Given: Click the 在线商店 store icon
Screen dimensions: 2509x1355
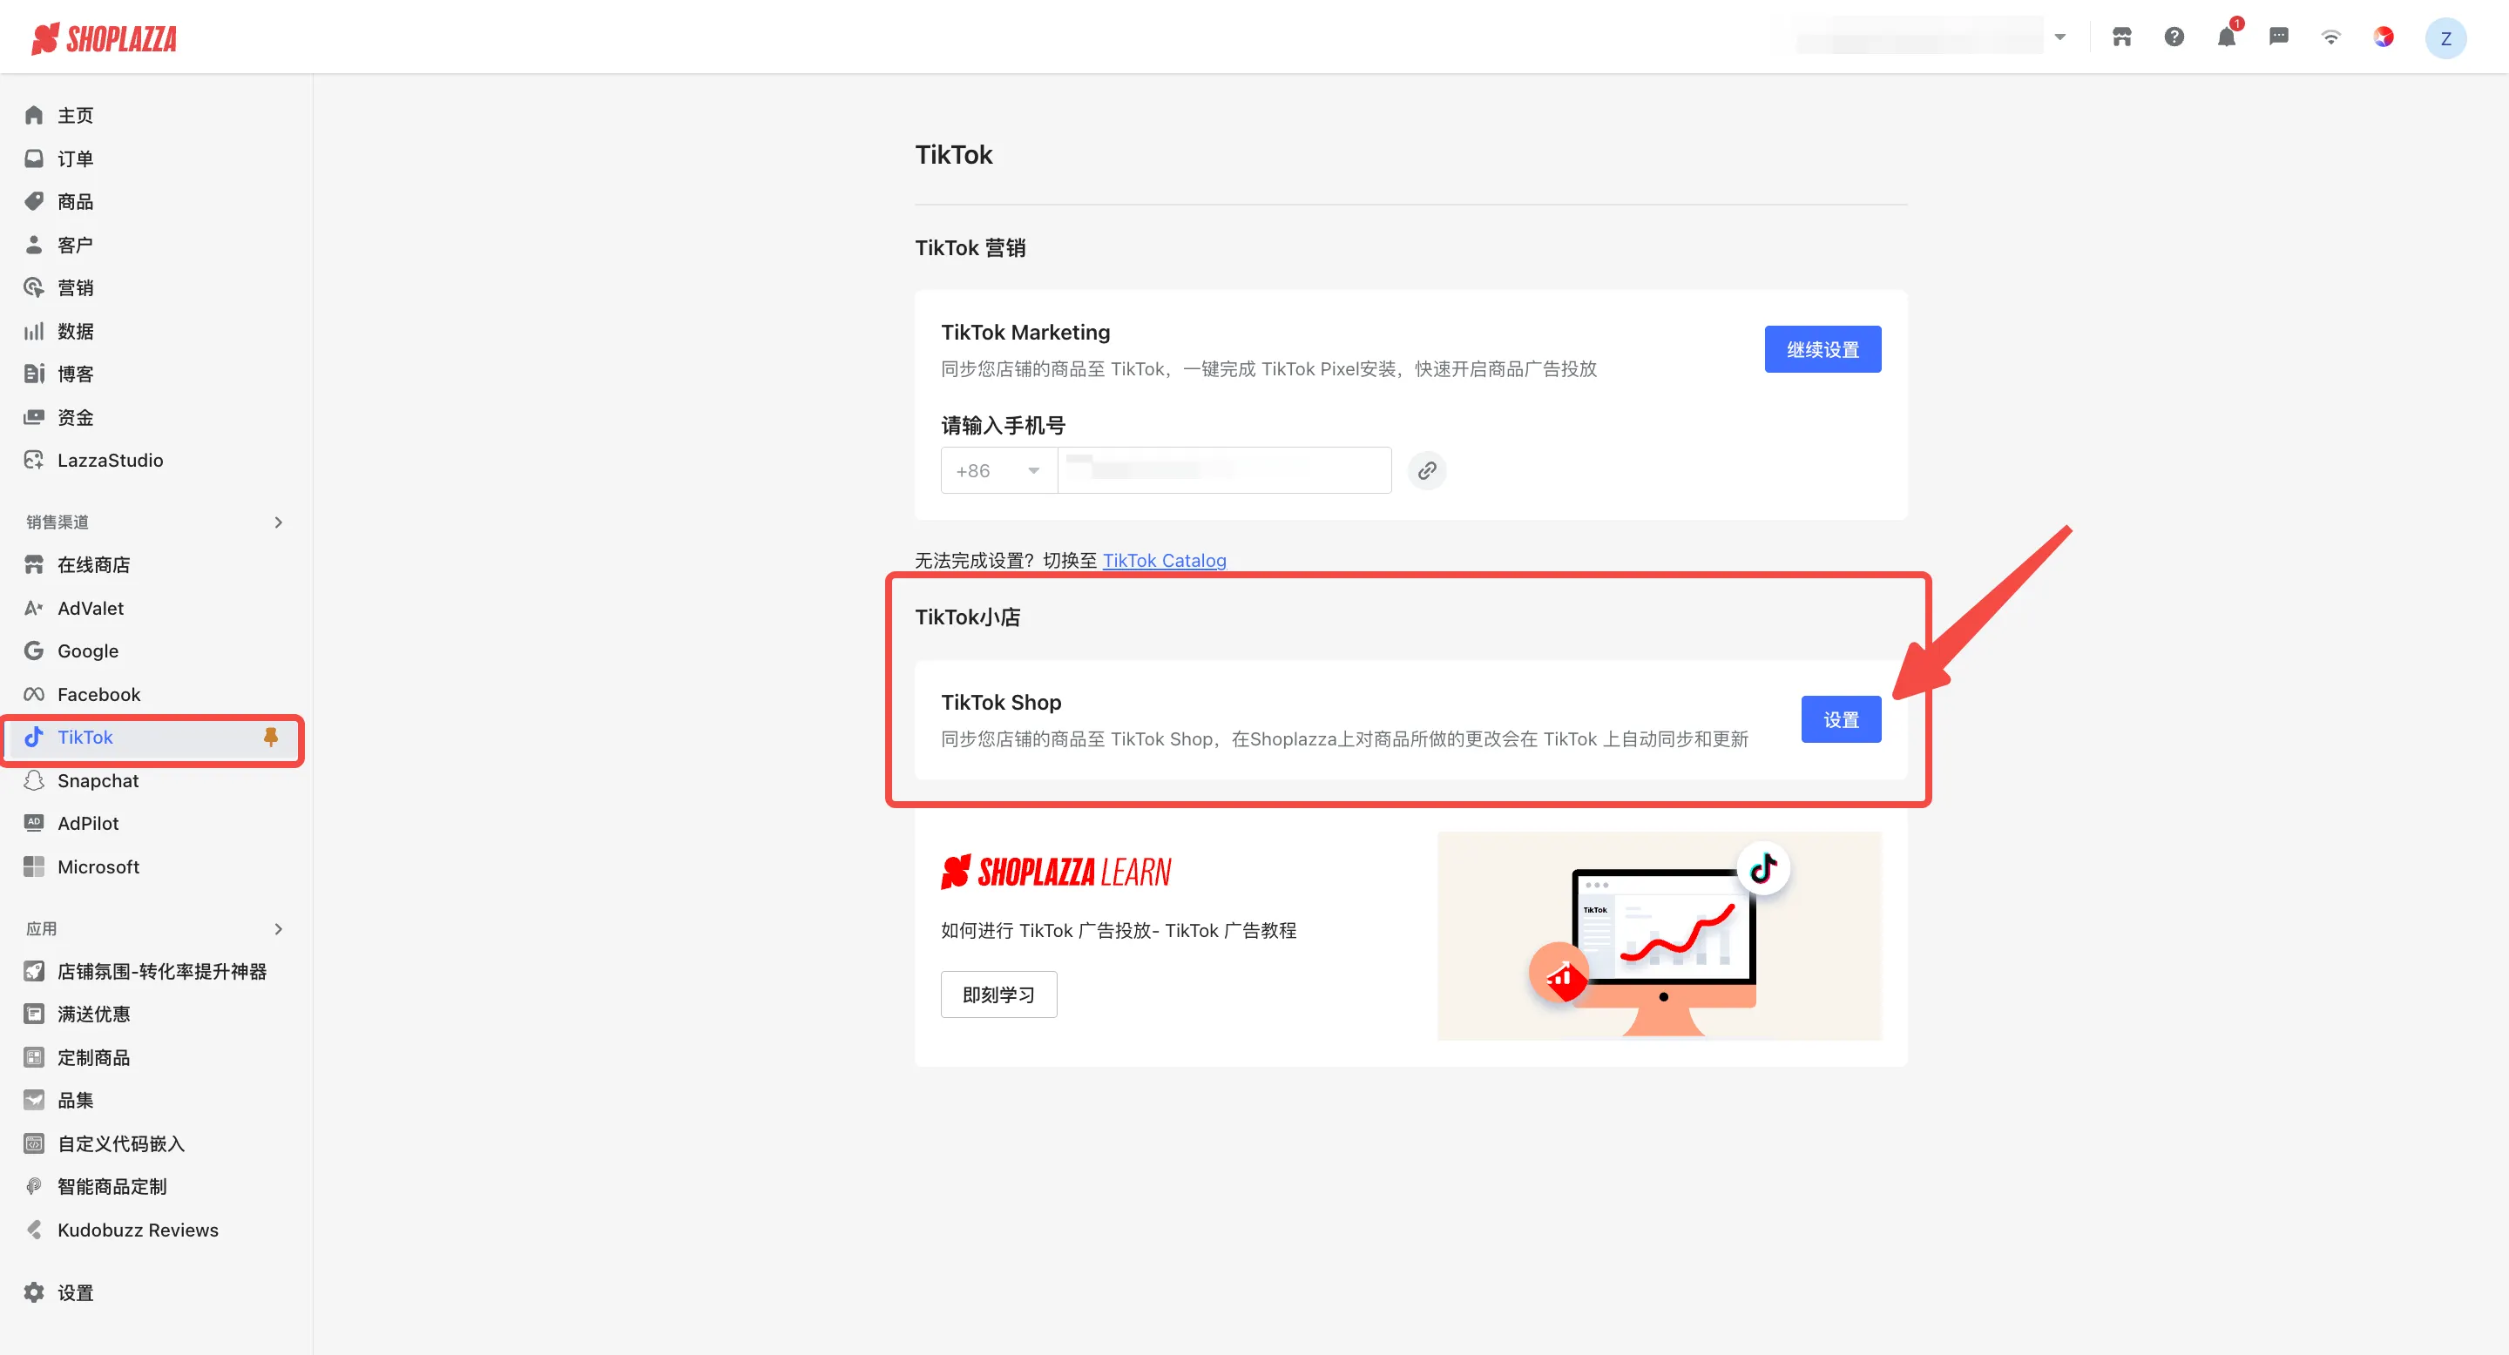Looking at the screenshot, I should (34, 564).
